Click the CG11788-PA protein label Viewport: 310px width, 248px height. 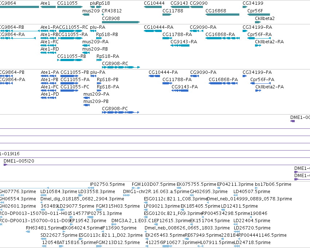(177, 80)
